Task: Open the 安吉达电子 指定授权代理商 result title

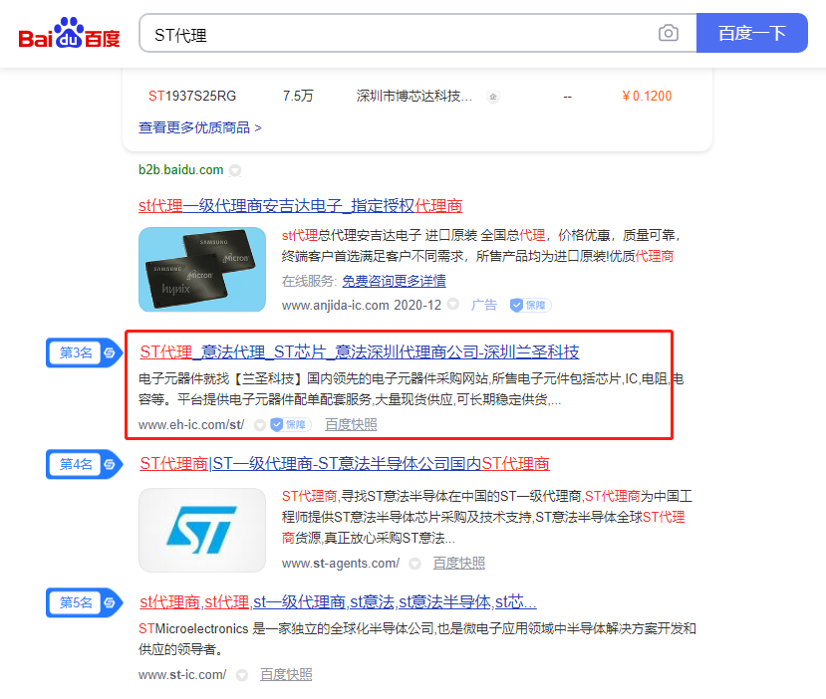Action: (x=300, y=206)
